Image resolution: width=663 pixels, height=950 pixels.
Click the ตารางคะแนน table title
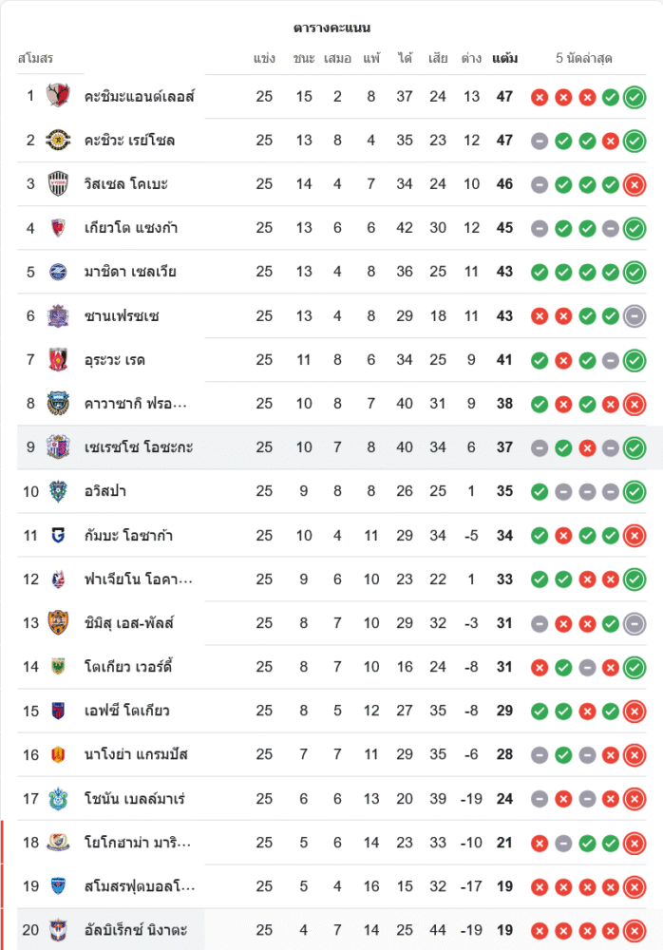pyautogui.click(x=331, y=28)
